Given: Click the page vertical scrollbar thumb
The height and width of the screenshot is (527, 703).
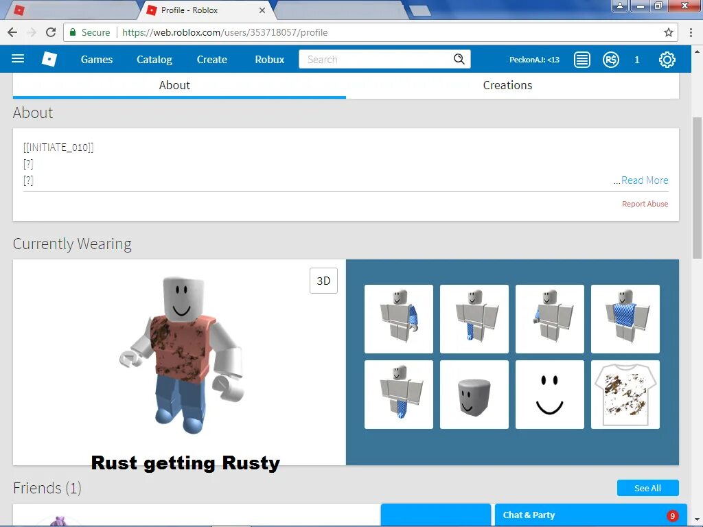Looking at the screenshot, I should [x=697, y=188].
